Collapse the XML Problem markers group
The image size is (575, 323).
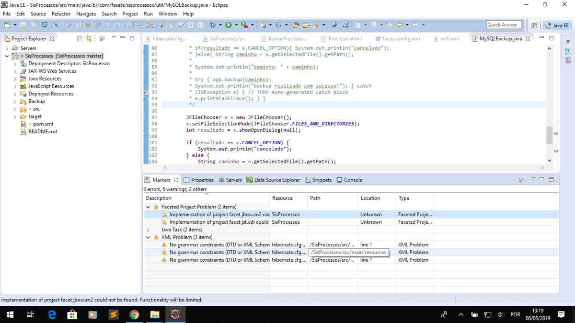point(148,237)
